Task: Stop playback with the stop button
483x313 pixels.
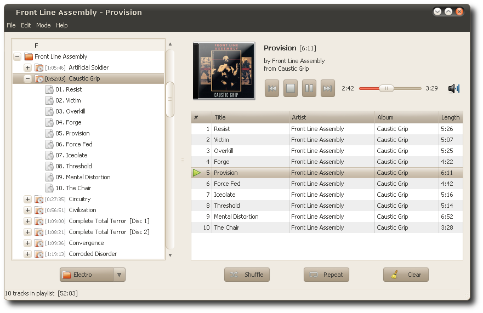Action: [x=291, y=88]
